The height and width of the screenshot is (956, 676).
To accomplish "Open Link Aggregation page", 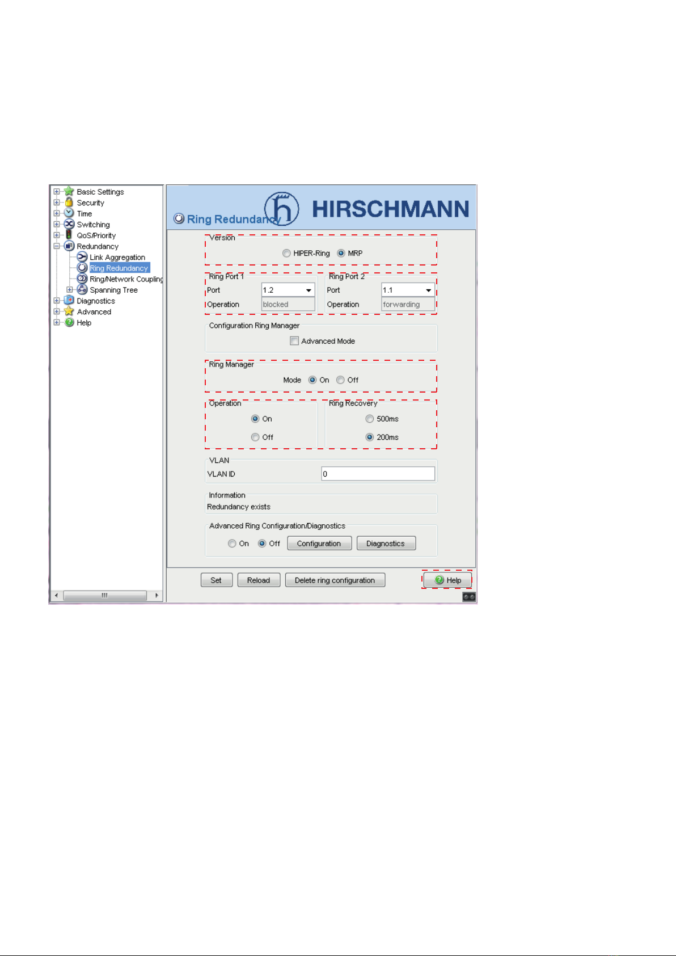I will (117, 258).
